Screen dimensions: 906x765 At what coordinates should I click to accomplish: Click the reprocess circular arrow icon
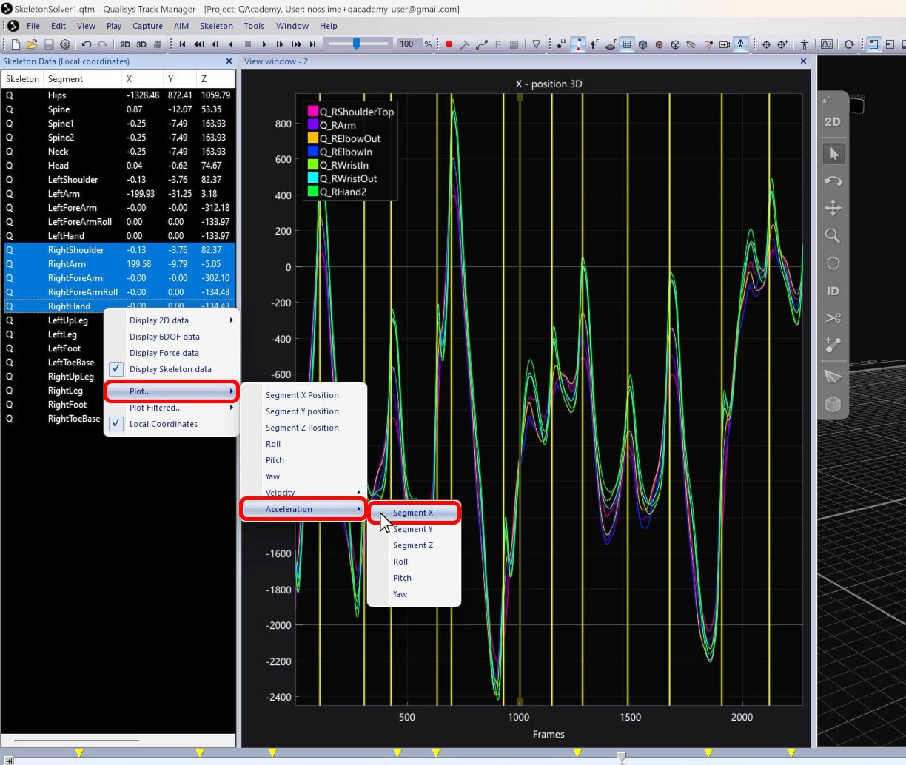849,44
